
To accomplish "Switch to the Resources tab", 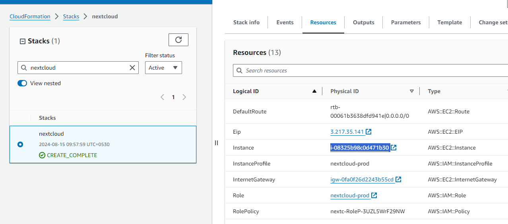I will point(323,22).
